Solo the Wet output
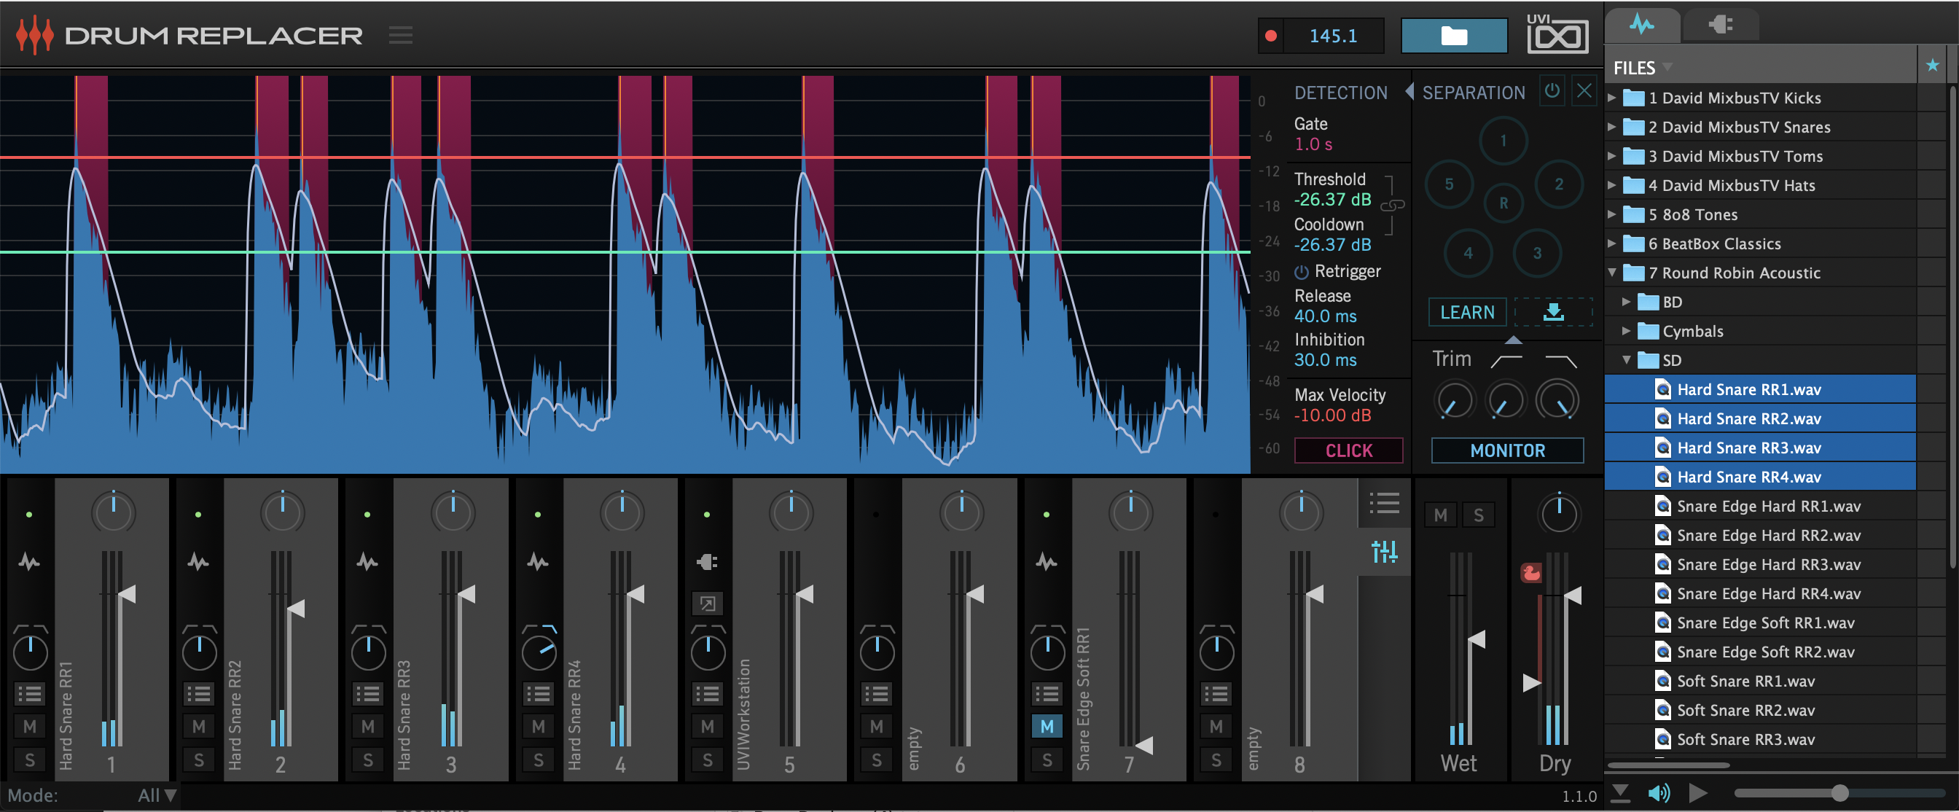Viewport: 1959px width, 812px height. pyautogui.click(x=1479, y=515)
